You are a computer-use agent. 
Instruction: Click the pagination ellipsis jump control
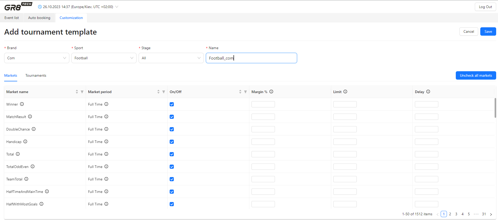coord(476,214)
